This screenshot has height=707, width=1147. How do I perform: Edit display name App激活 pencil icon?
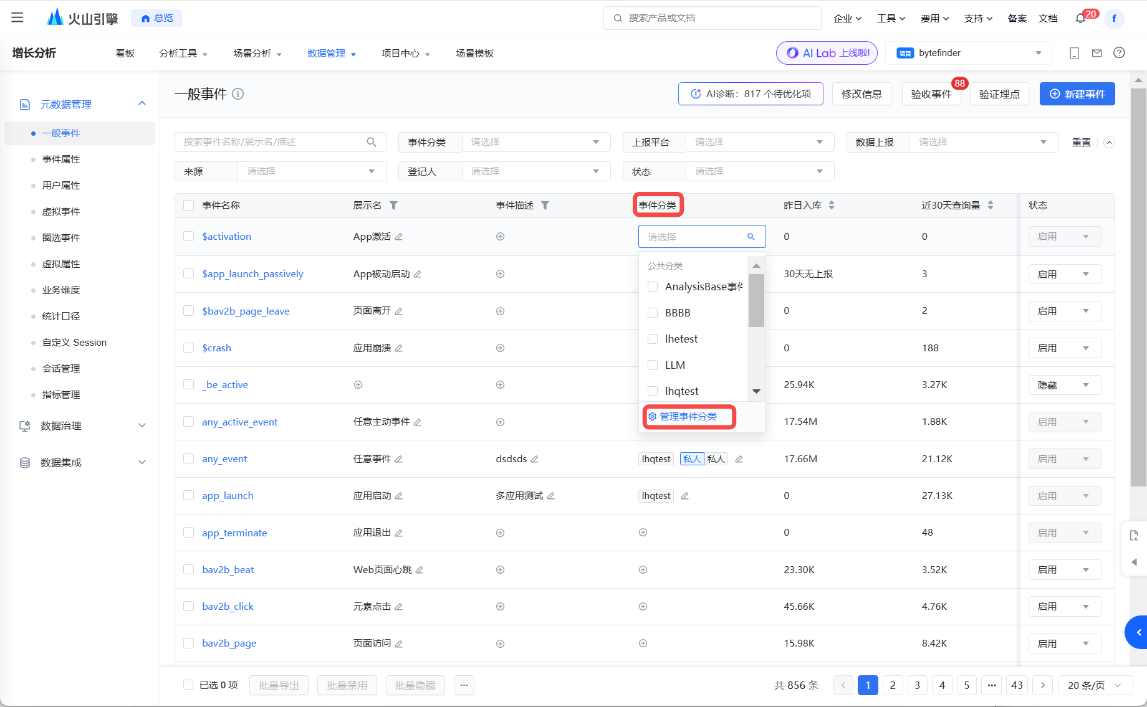point(399,237)
